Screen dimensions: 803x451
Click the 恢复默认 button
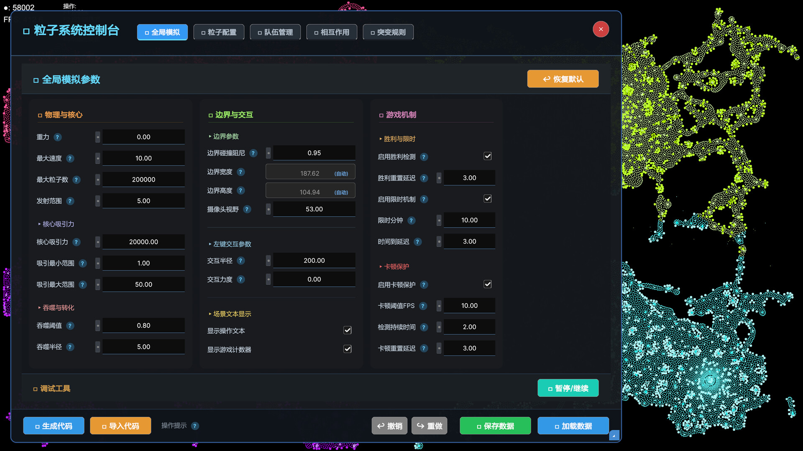coord(563,79)
